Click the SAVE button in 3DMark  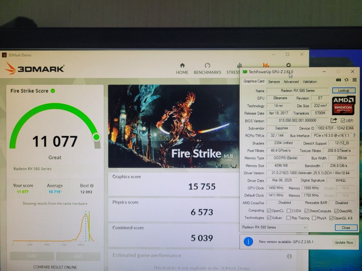[78, 256]
